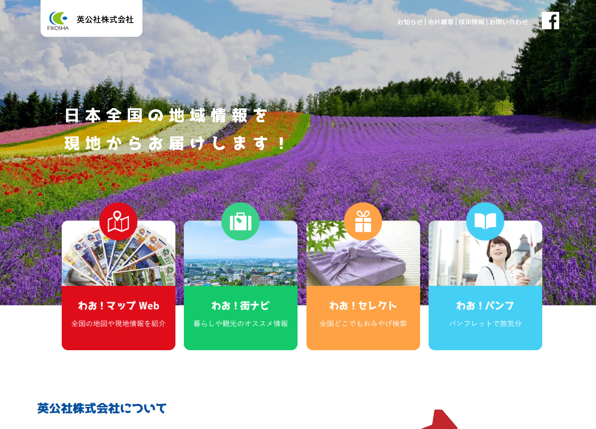
Task: Click the blue open book icon
Action: tap(485, 221)
